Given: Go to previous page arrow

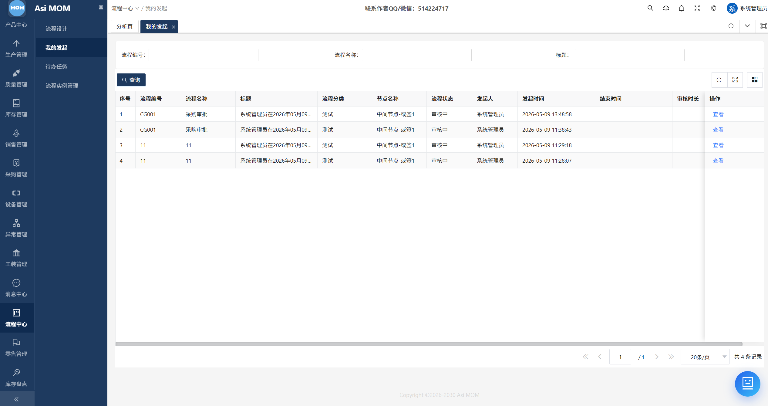Looking at the screenshot, I should 600,357.
